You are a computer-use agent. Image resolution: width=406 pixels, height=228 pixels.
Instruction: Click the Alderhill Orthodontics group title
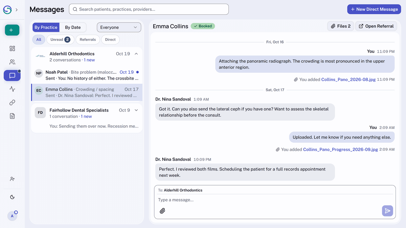[72, 54]
